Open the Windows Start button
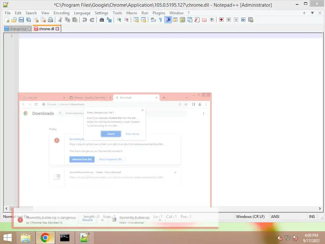The width and height of the screenshot is (325, 244). pyautogui.click(x=8, y=238)
